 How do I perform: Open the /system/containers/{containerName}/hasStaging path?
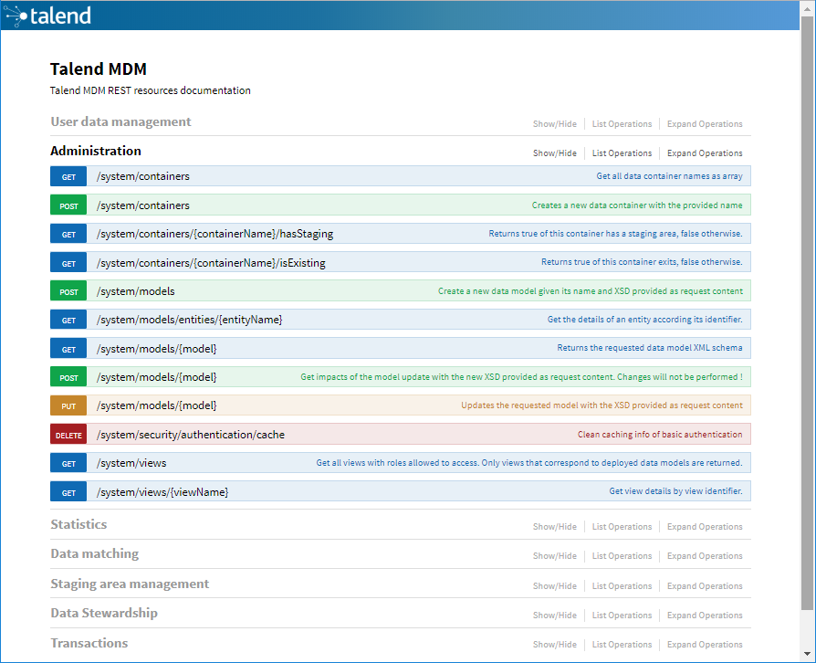(214, 234)
